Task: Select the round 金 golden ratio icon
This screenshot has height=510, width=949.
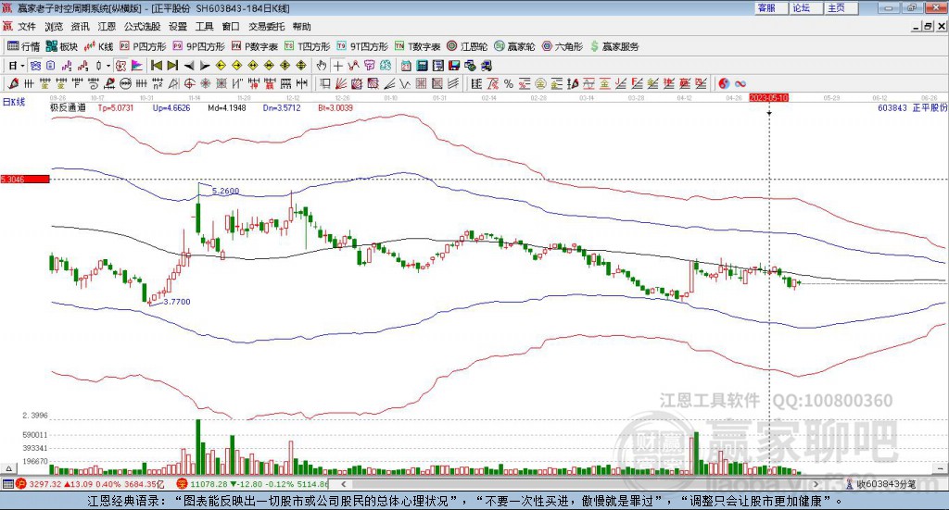Action: (x=540, y=83)
